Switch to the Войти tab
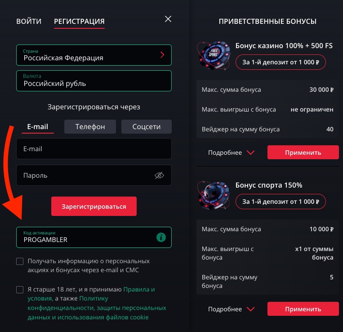The width and height of the screenshot is (343, 332). 29,21
